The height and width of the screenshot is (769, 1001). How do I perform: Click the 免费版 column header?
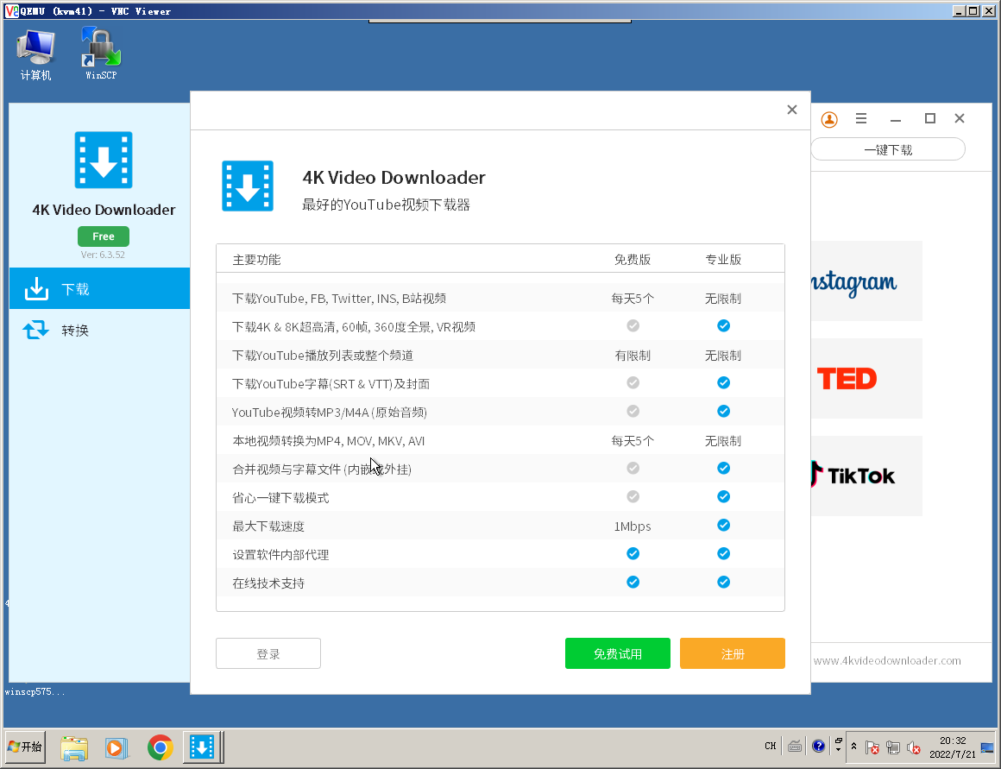[x=633, y=259]
